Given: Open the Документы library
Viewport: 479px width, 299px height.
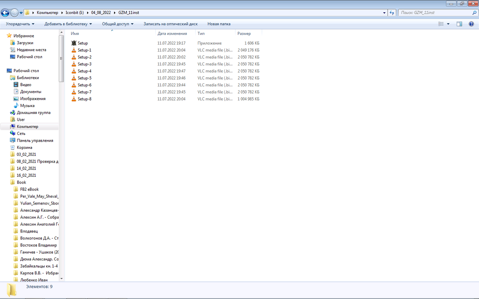Looking at the screenshot, I should 31,92.
